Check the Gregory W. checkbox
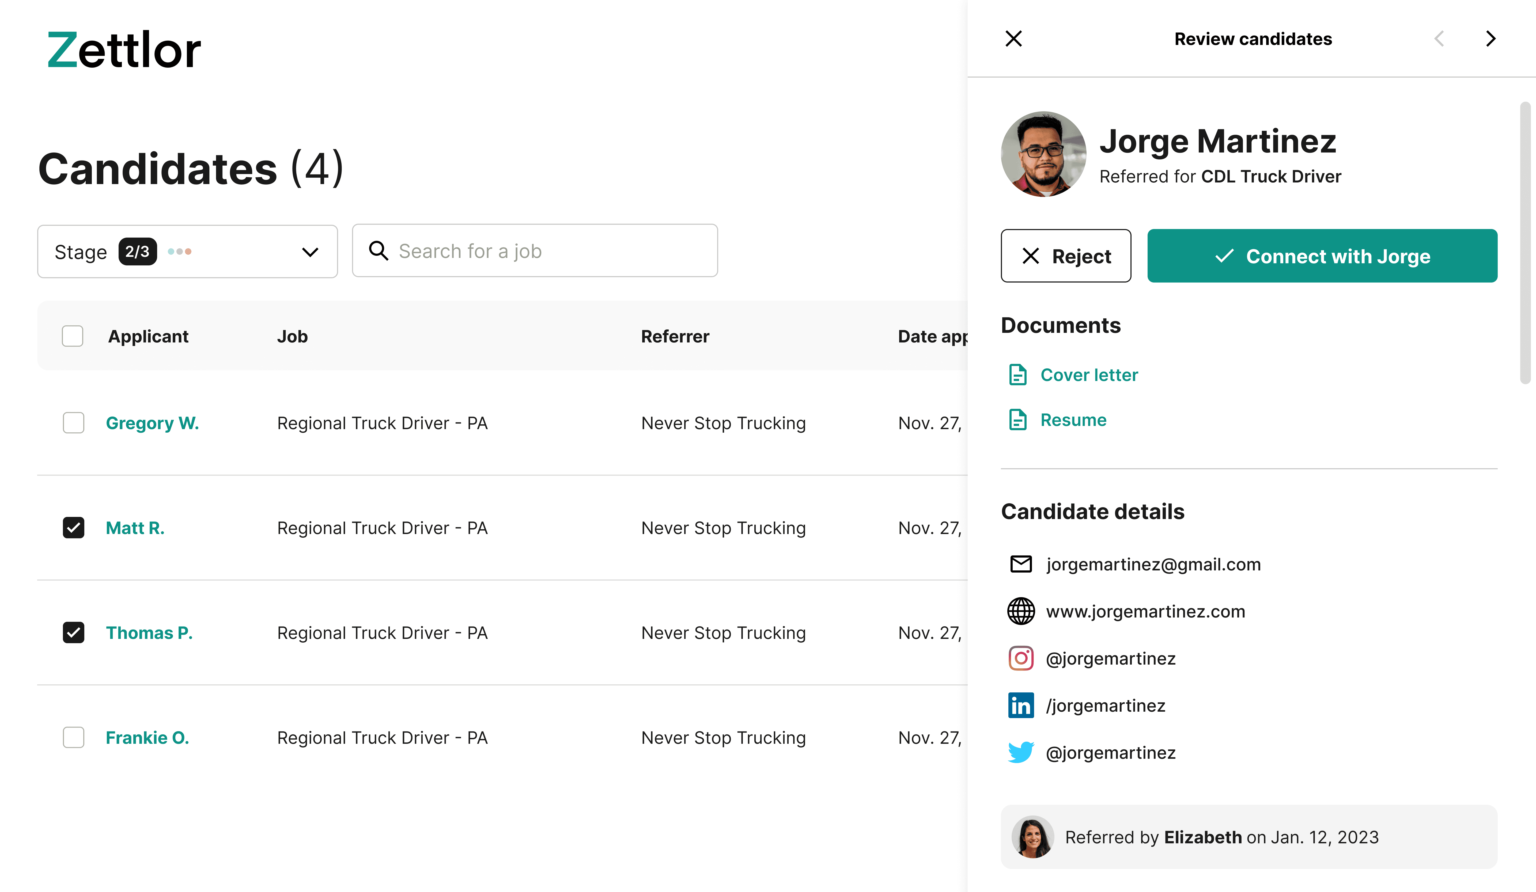The image size is (1536, 892). tap(74, 423)
